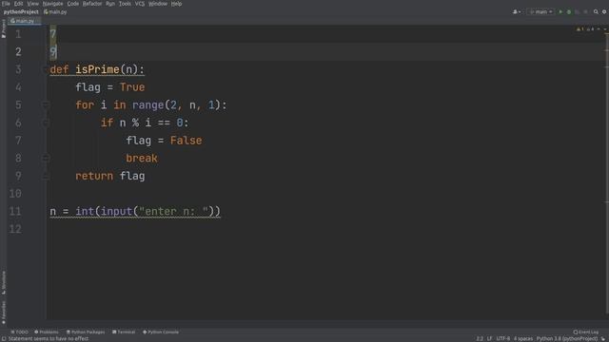Click the isPrime function name

(97, 69)
